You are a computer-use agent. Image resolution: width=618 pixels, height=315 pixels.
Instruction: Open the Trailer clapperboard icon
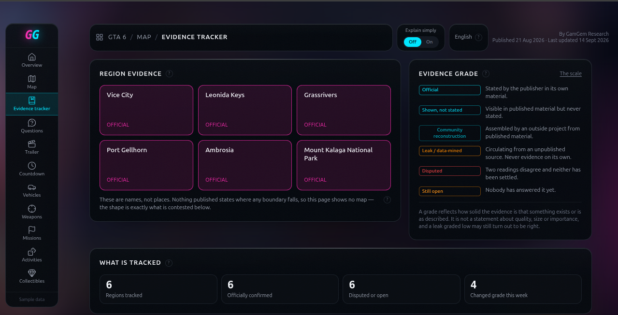(32, 144)
